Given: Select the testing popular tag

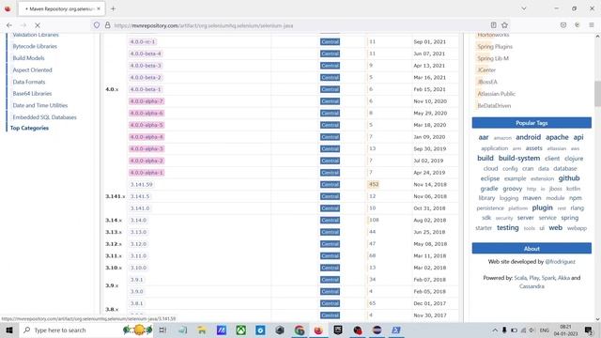Looking at the screenshot, I should pos(507,227).
